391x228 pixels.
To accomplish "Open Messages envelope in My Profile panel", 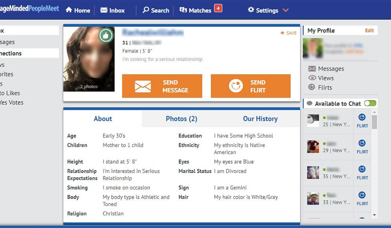I will coord(312,69).
